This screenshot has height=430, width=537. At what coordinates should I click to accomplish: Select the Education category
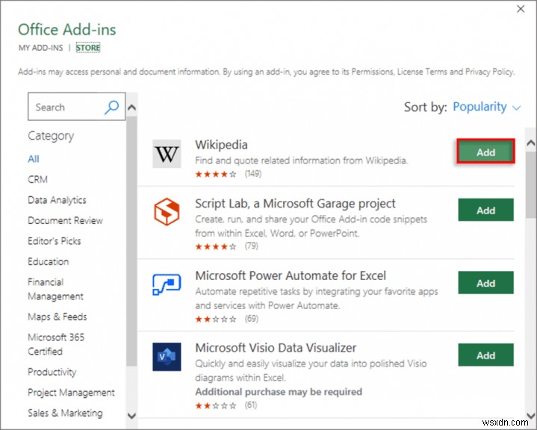[x=49, y=261]
